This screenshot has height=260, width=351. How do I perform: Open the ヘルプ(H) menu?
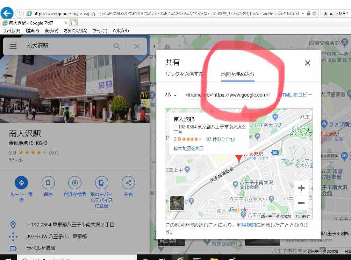(x=121, y=31)
